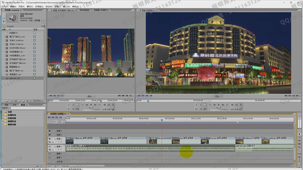Toggle take audio/video in Source monitor
303x170 pixels.
(x=113, y=109)
